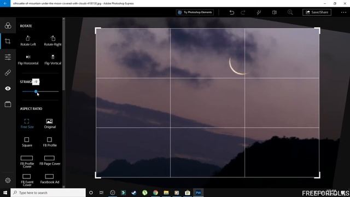This screenshot has width=350, height=197.
Task: Choose Facebook Ad aspect ratio
Action: [50, 179]
